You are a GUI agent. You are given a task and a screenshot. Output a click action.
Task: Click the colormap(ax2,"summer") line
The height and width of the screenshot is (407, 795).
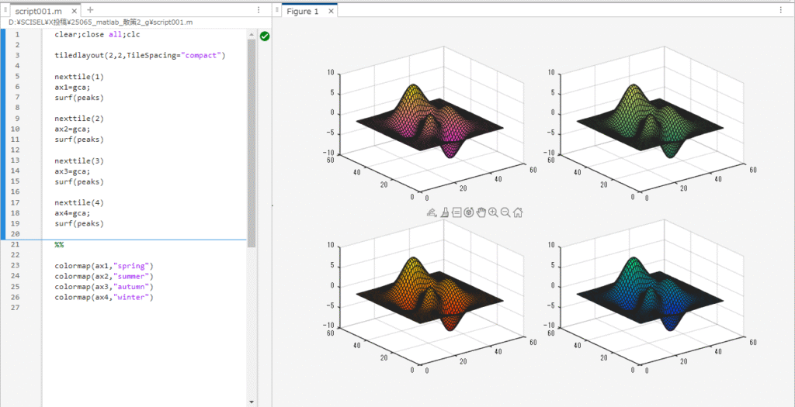(104, 277)
